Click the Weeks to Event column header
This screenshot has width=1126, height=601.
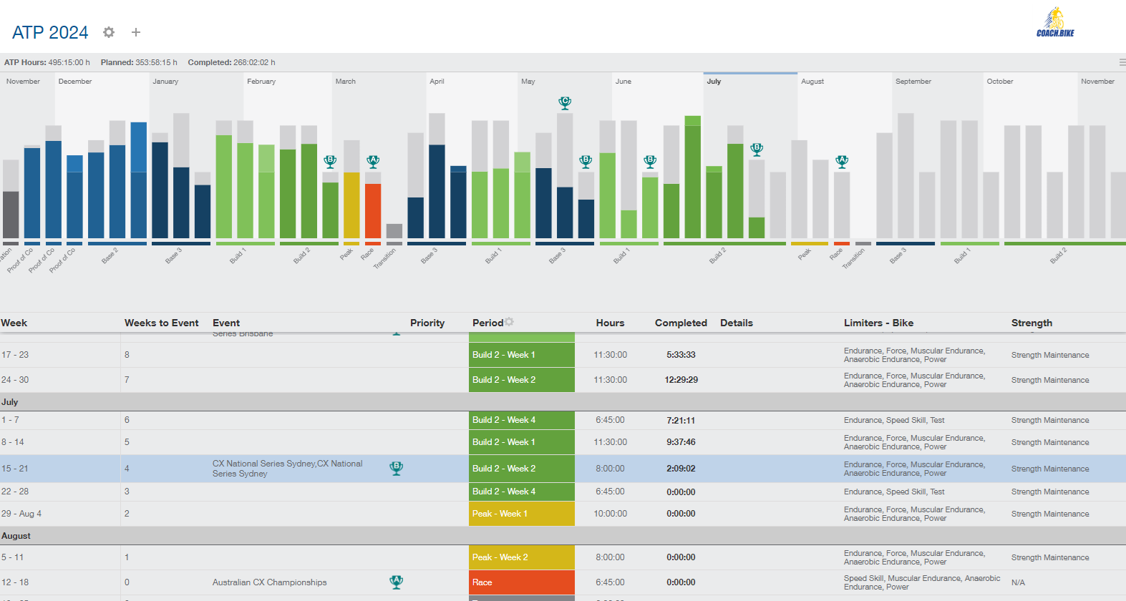click(161, 323)
